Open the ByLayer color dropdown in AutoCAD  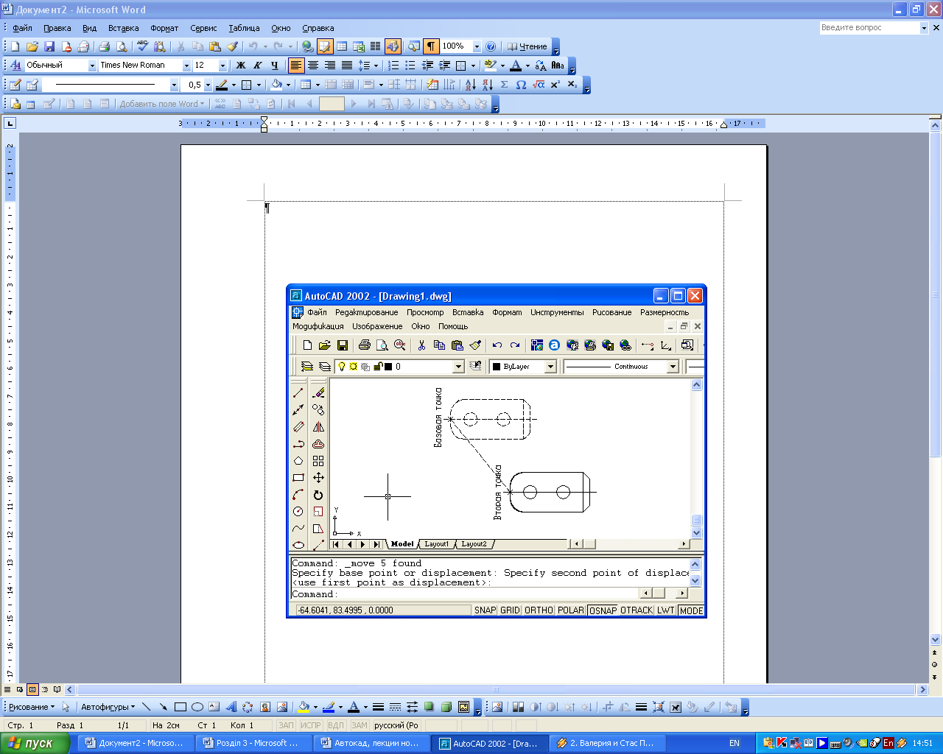[x=550, y=367]
